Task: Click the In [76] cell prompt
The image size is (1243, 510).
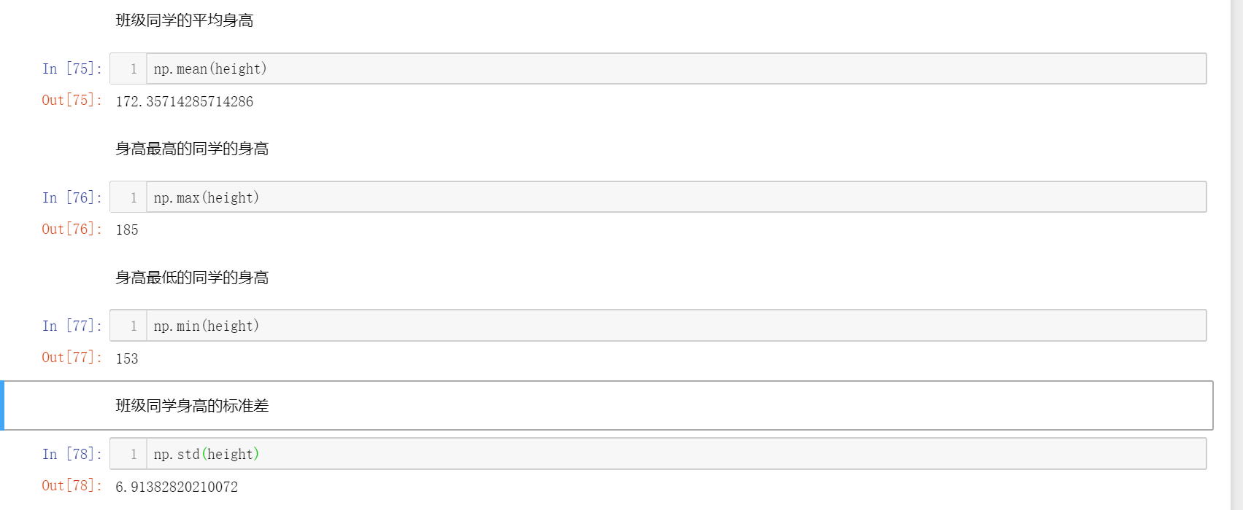Action: coord(72,197)
